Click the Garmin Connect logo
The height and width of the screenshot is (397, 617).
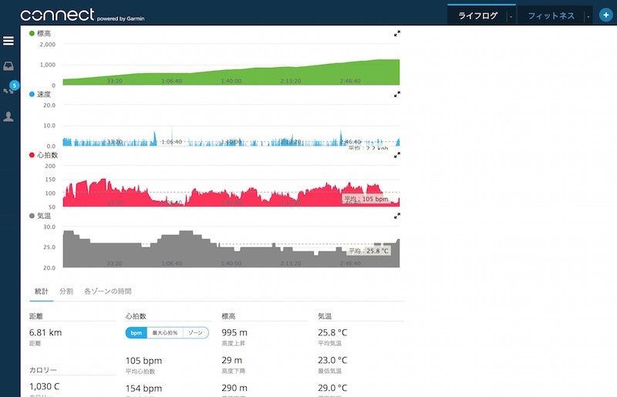click(x=83, y=15)
